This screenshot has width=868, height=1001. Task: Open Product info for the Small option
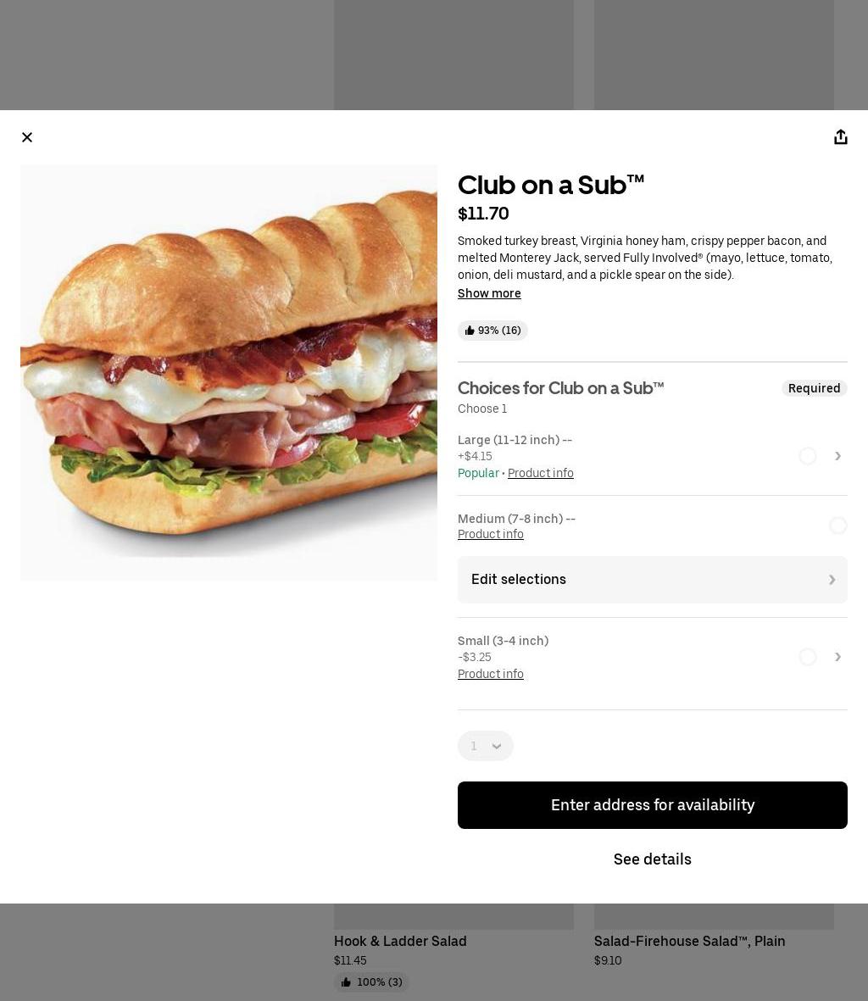click(490, 674)
